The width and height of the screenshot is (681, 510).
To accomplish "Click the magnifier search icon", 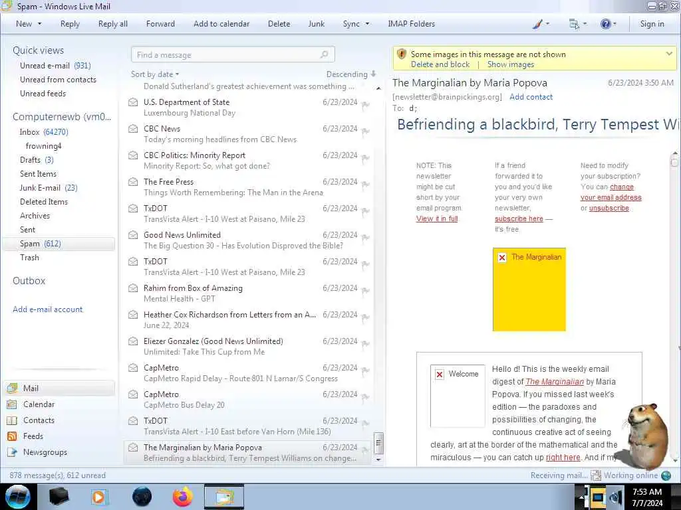I will pos(324,54).
